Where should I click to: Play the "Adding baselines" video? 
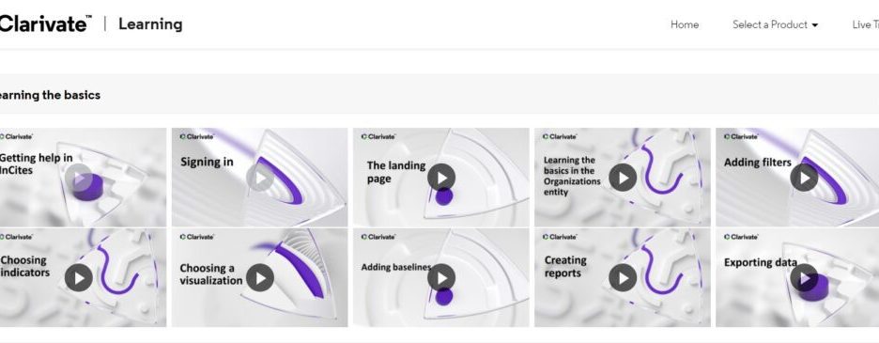pyautogui.click(x=441, y=278)
